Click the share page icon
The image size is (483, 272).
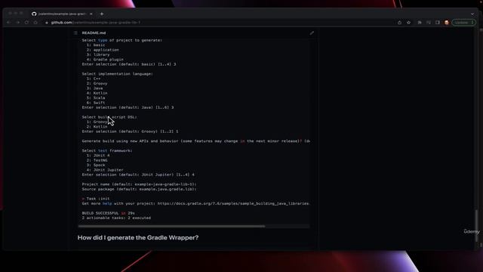click(x=399, y=23)
